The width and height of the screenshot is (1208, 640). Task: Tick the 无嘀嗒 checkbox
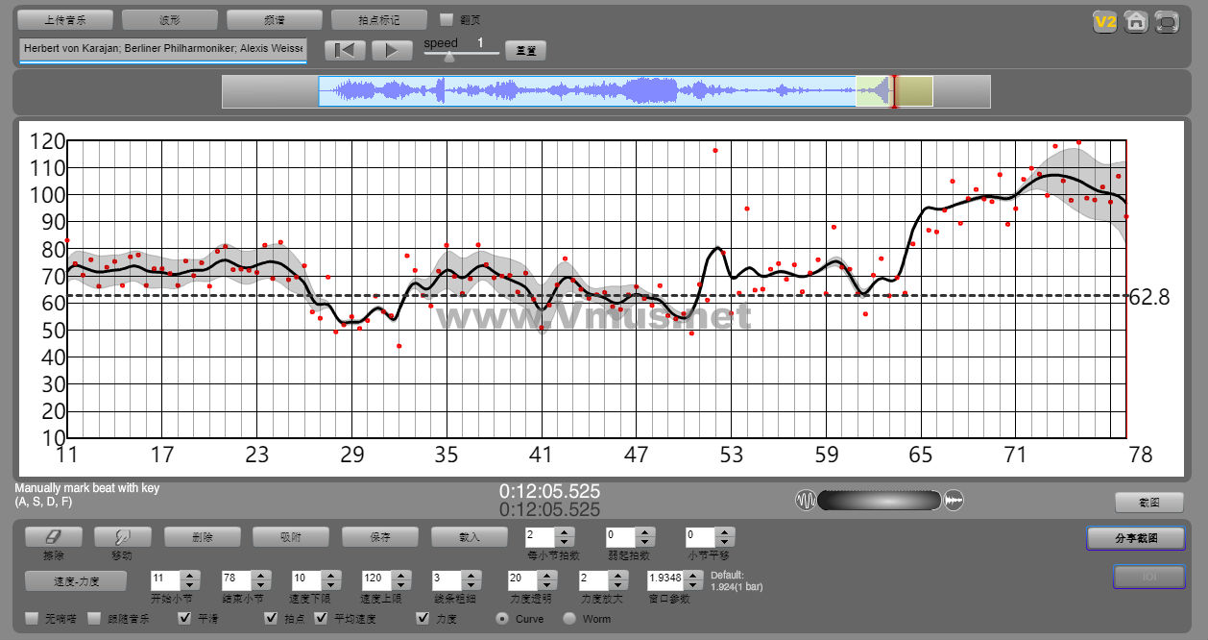[x=32, y=619]
